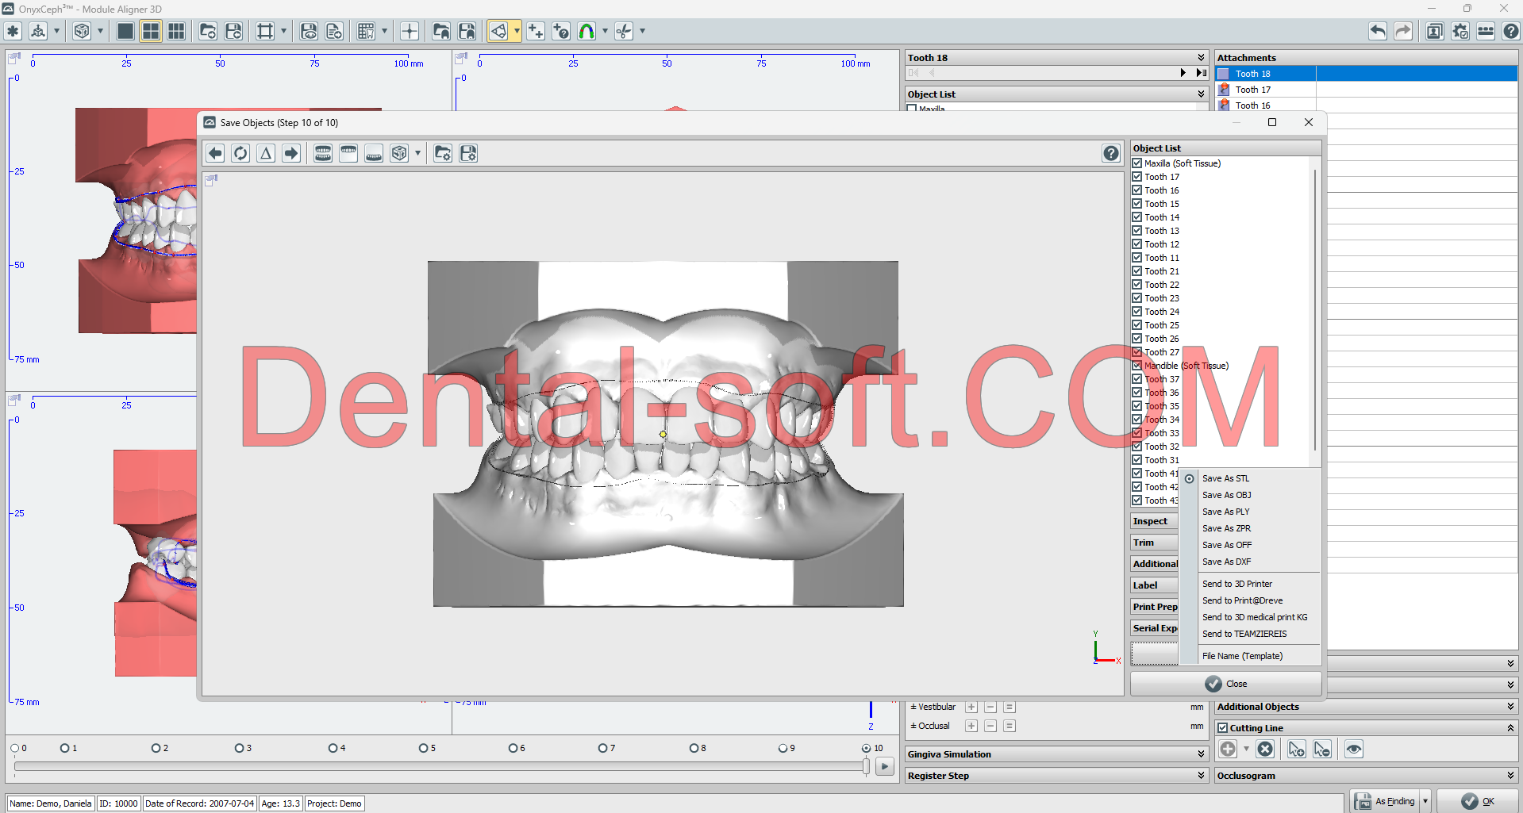1523x813 pixels.
Task: Show lower jaw only view icon
Action: pos(374,153)
